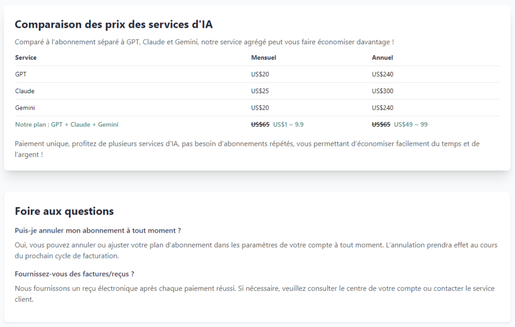Click the "Annuel" column header
515x327 pixels.
[382, 58]
